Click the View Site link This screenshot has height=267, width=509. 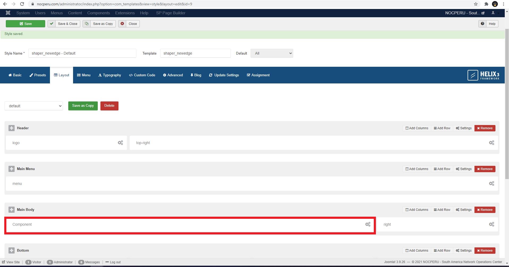click(x=11, y=262)
